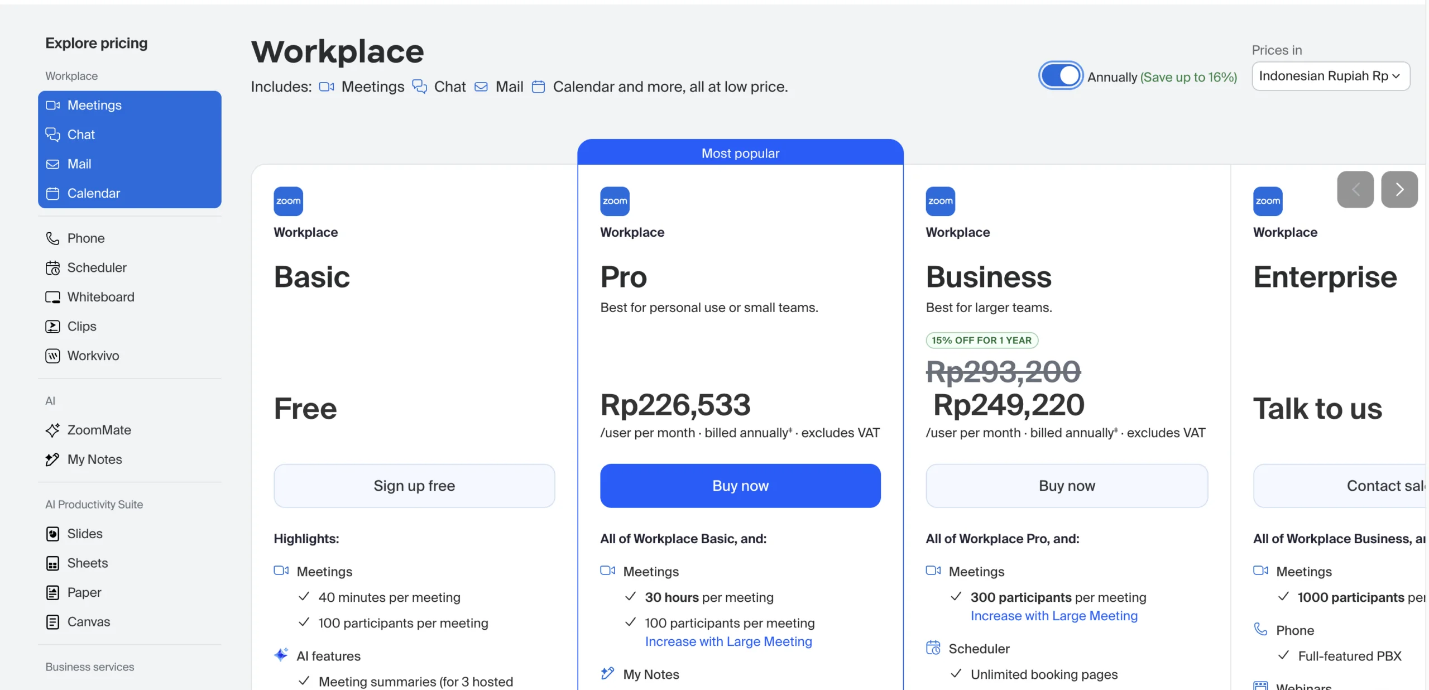Click the Zoom logo on Enterprise plan card

click(x=1268, y=201)
